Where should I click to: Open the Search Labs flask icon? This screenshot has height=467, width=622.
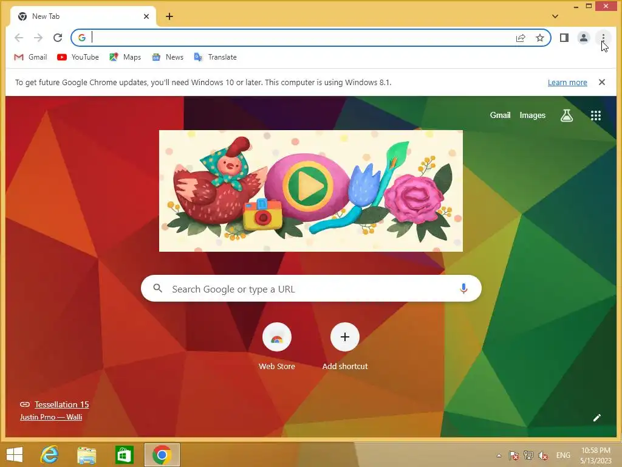567,116
